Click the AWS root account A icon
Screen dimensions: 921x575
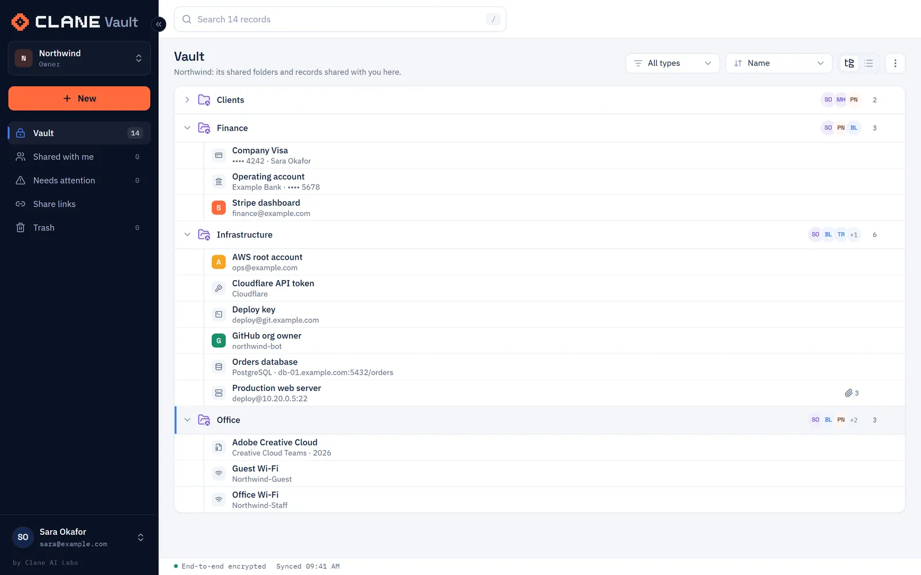[219, 262]
